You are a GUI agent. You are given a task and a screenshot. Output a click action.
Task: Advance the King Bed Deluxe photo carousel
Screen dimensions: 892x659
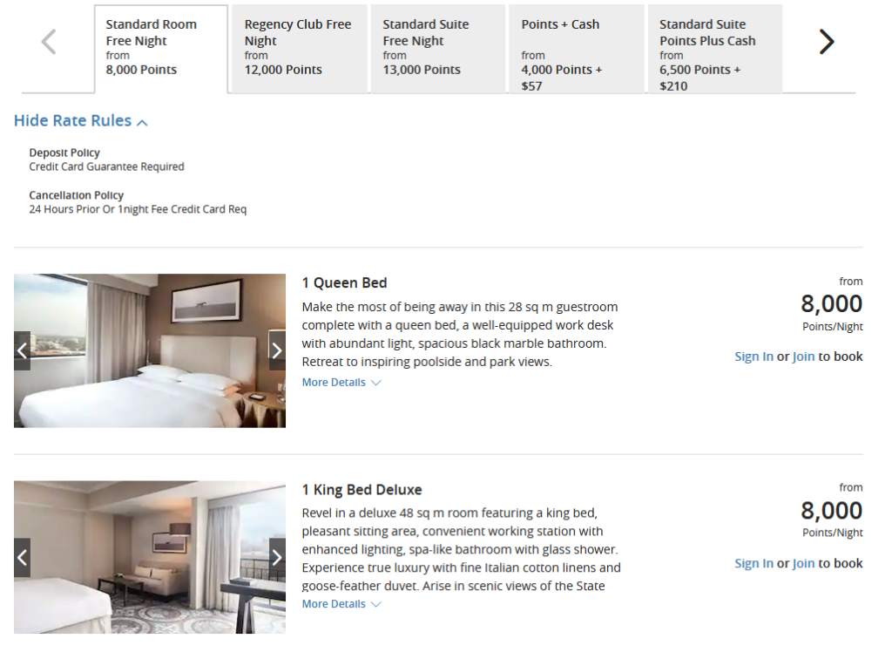click(x=277, y=556)
